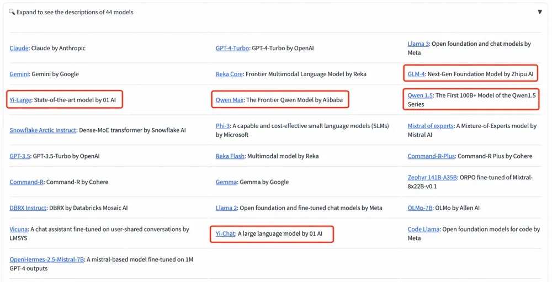The height and width of the screenshot is (282, 552).
Task: Click the Llama 3 link
Action: pos(418,44)
